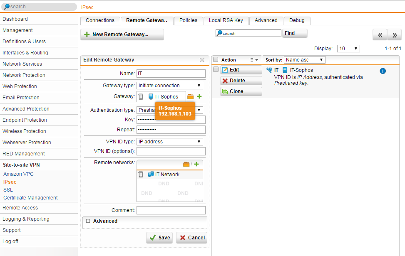Screen dimensions: 405x256
Task: Open Logging & Reporting menu
Action: pyautogui.click(x=39, y=219)
